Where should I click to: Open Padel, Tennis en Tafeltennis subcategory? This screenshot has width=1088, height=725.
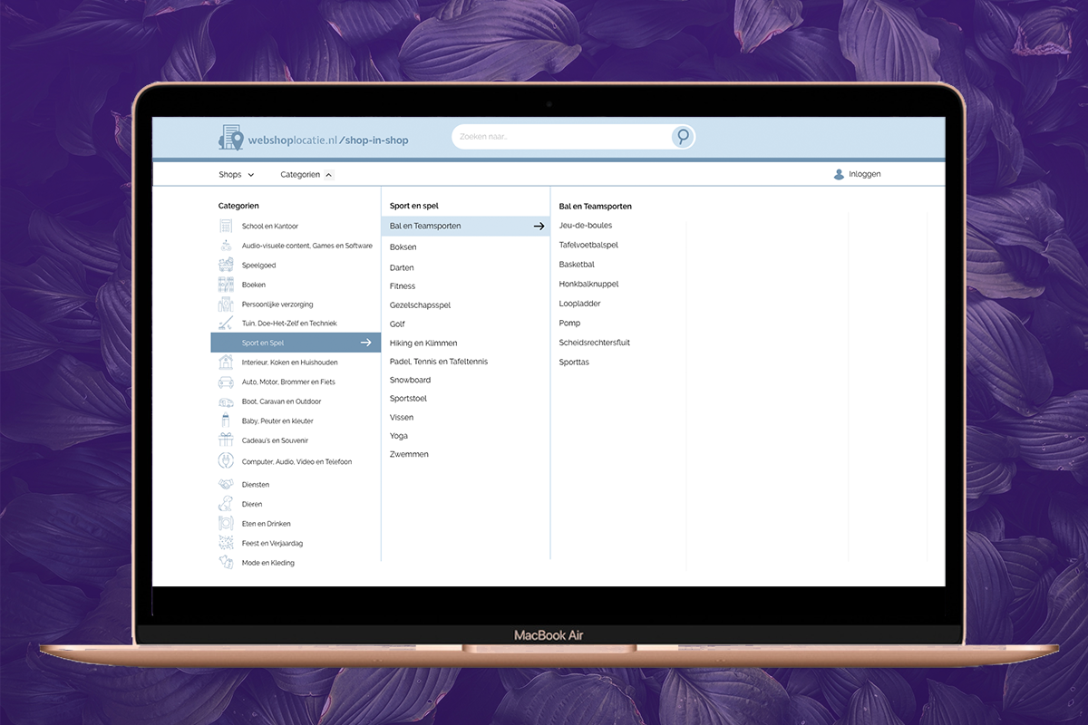coord(439,362)
